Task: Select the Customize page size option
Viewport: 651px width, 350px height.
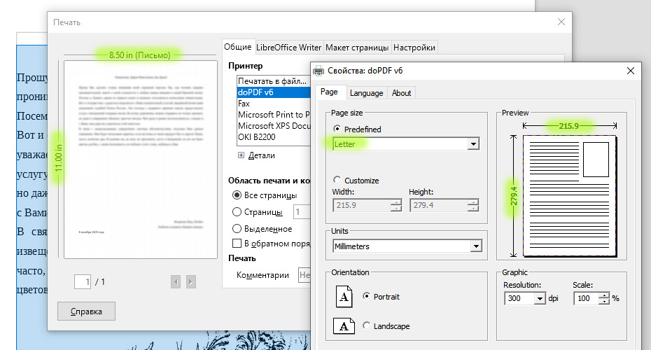Action: coord(337,181)
